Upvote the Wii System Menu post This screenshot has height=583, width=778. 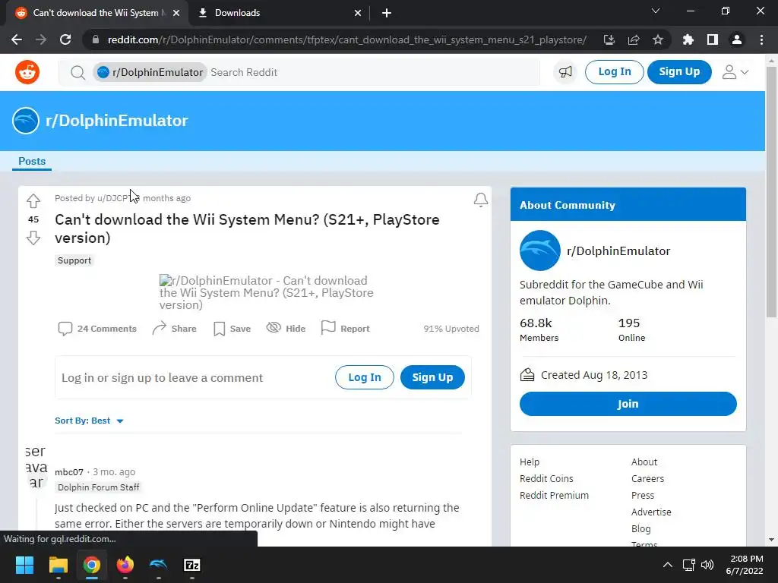[x=33, y=200]
